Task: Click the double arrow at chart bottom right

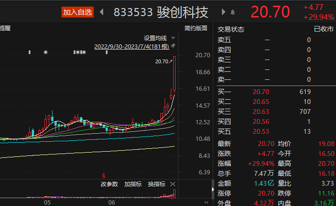Action: coord(206,202)
